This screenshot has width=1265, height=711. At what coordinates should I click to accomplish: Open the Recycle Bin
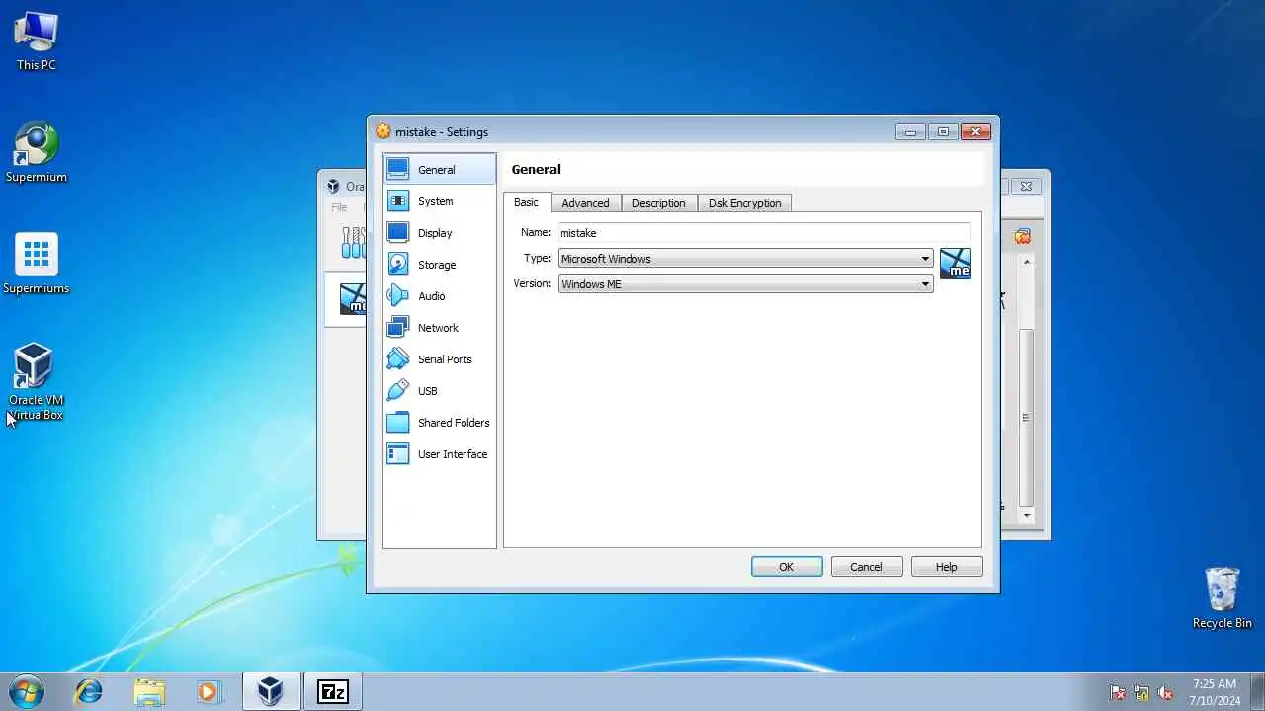1223,597
